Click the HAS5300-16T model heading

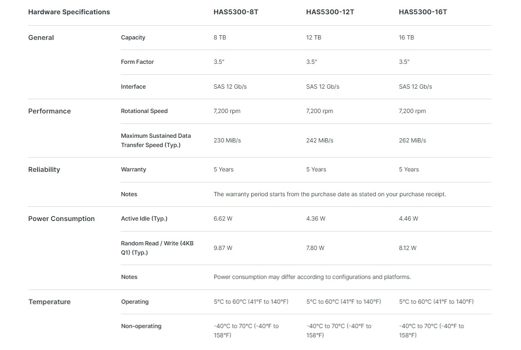(423, 12)
